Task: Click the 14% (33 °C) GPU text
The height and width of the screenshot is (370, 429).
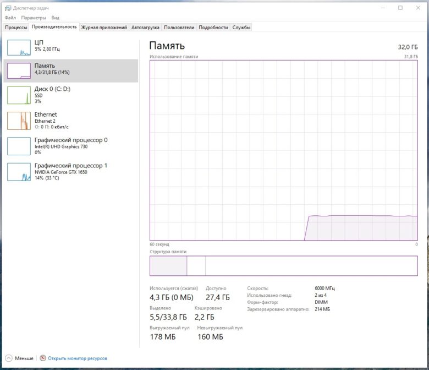Action: tap(47, 178)
